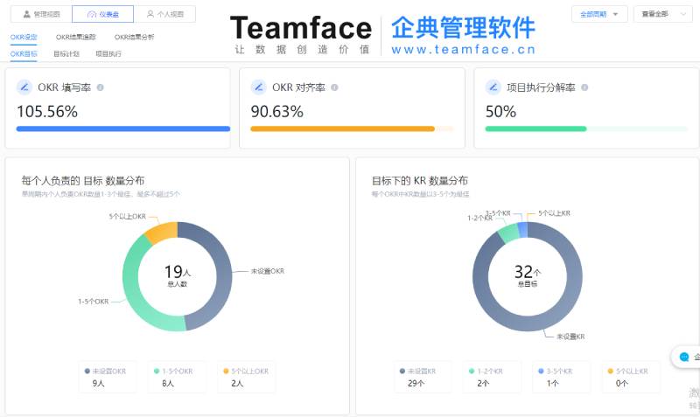Screen dimensions: 700x417
Task: Click the 5个以上OKR callout label above the donut
Action: click(x=127, y=216)
